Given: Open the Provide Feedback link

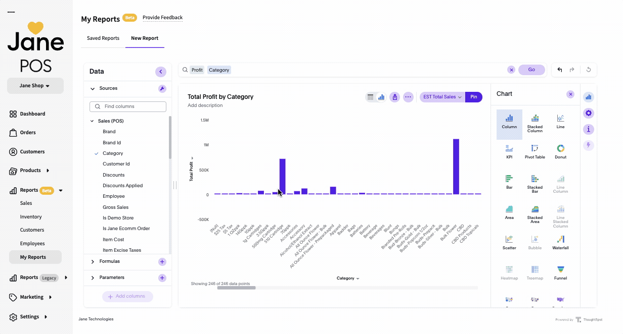Looking at the screenshot, I should pos(162,18).
